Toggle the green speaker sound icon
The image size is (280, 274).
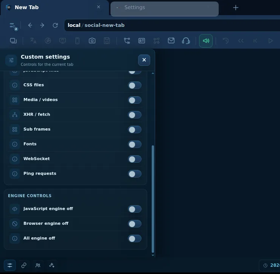point(206,41)
